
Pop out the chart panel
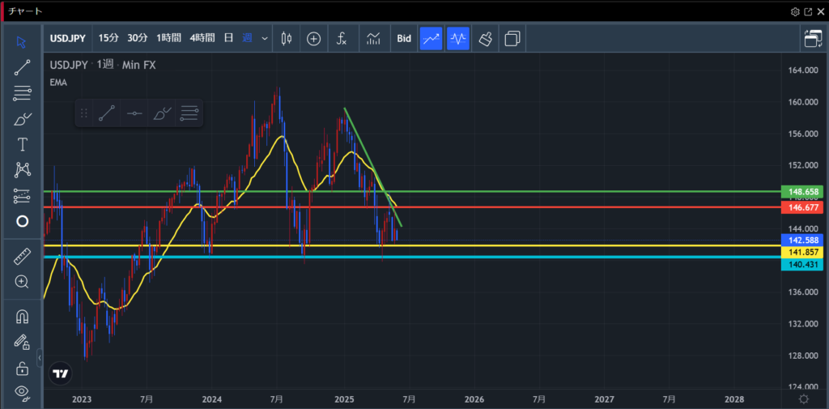(x=808, y=11)
